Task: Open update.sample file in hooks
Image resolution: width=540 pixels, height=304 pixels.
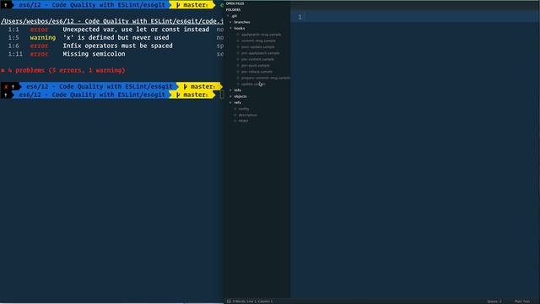Action: coord(253,84)
